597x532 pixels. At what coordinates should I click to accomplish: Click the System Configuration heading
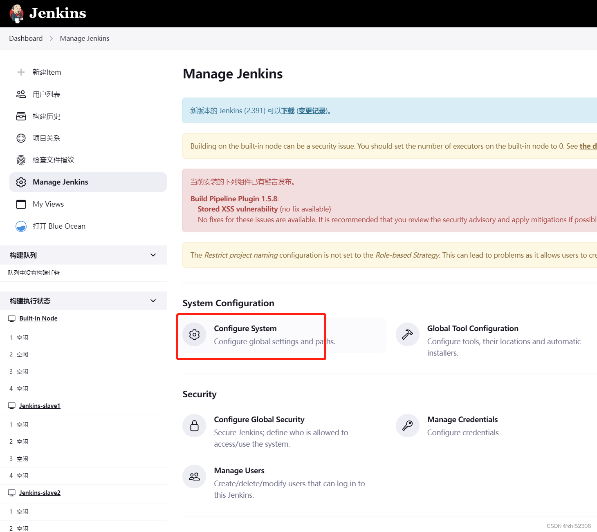[228, 303]
